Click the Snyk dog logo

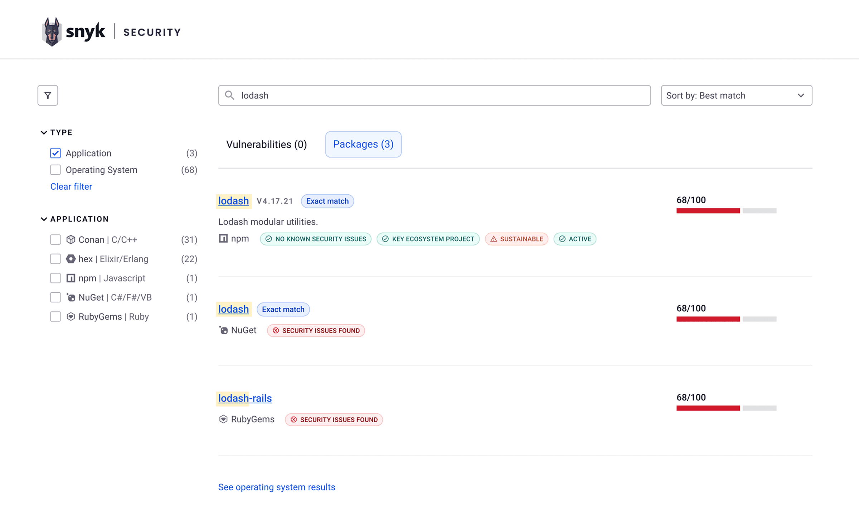tap(52, 31)
